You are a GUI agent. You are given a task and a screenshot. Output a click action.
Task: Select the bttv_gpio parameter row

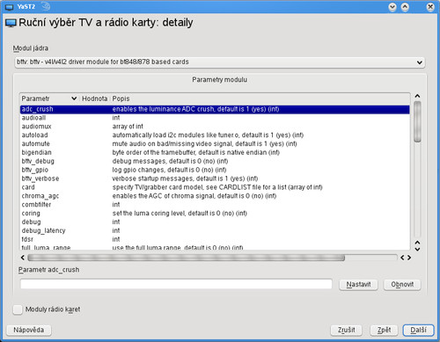pyautogui.click(x=215, y=170)
